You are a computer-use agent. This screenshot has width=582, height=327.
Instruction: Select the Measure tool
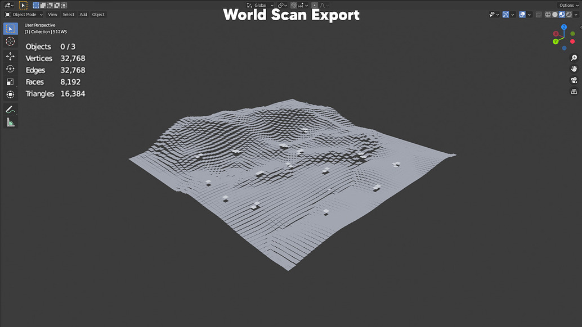point(10,121)
